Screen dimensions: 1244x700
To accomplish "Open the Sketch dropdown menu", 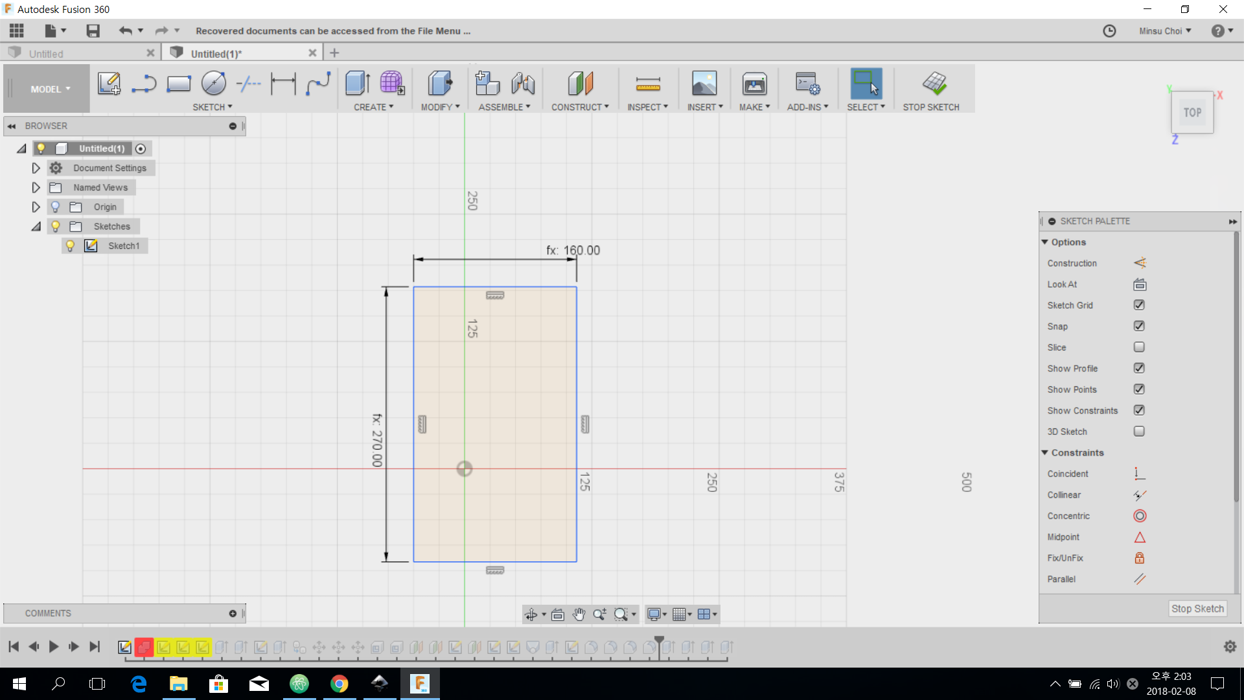I will [213, 106].
